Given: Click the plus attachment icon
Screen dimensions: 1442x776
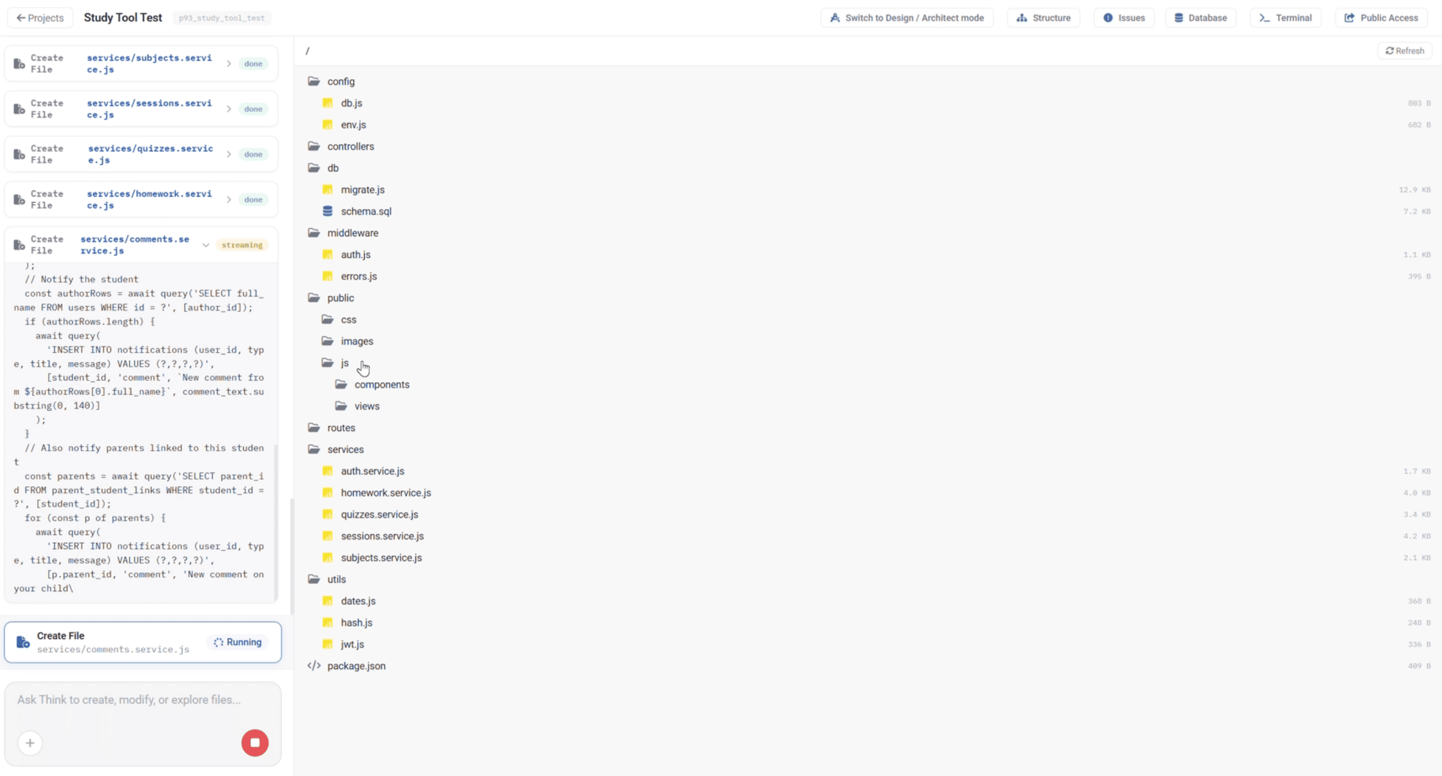Looking at the screenshot, I should 30,742.
